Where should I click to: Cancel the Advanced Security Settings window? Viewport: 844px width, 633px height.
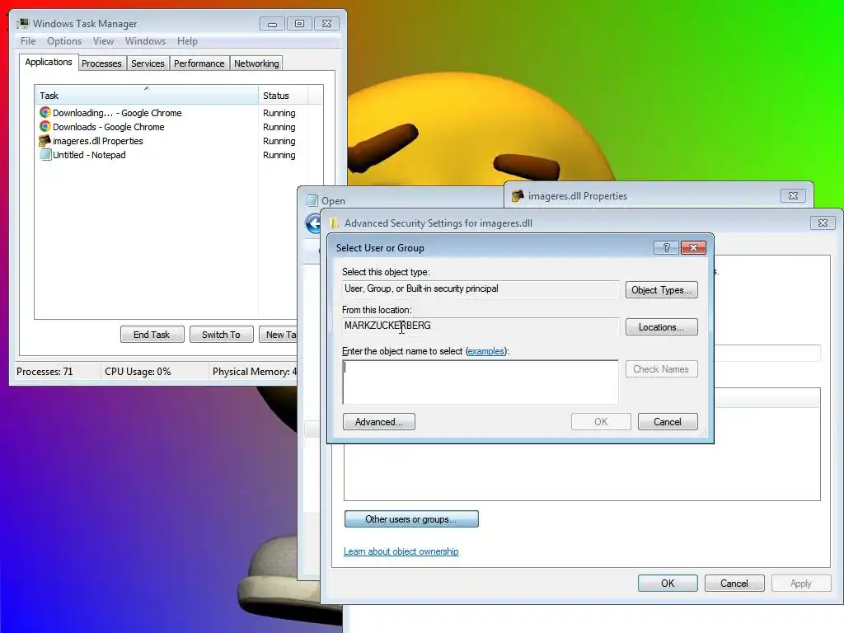pos(734,583)
